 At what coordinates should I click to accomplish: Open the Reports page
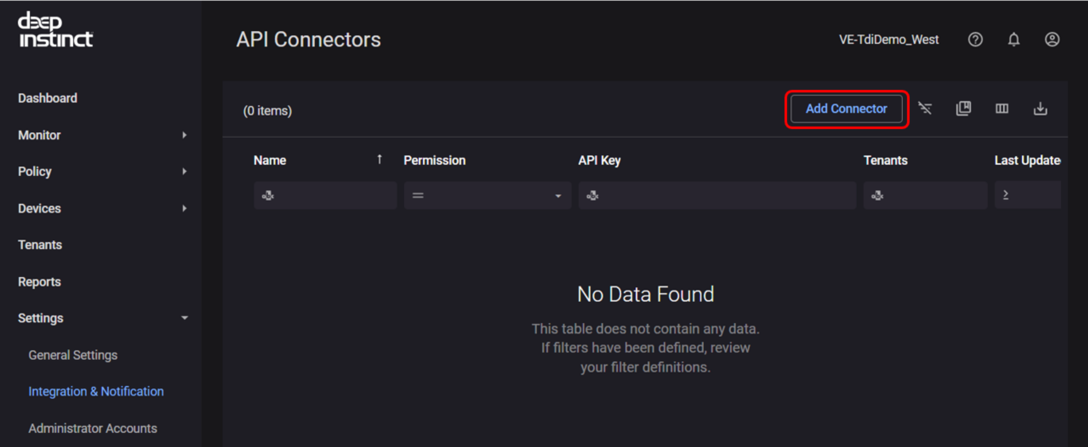pos(39,282)
